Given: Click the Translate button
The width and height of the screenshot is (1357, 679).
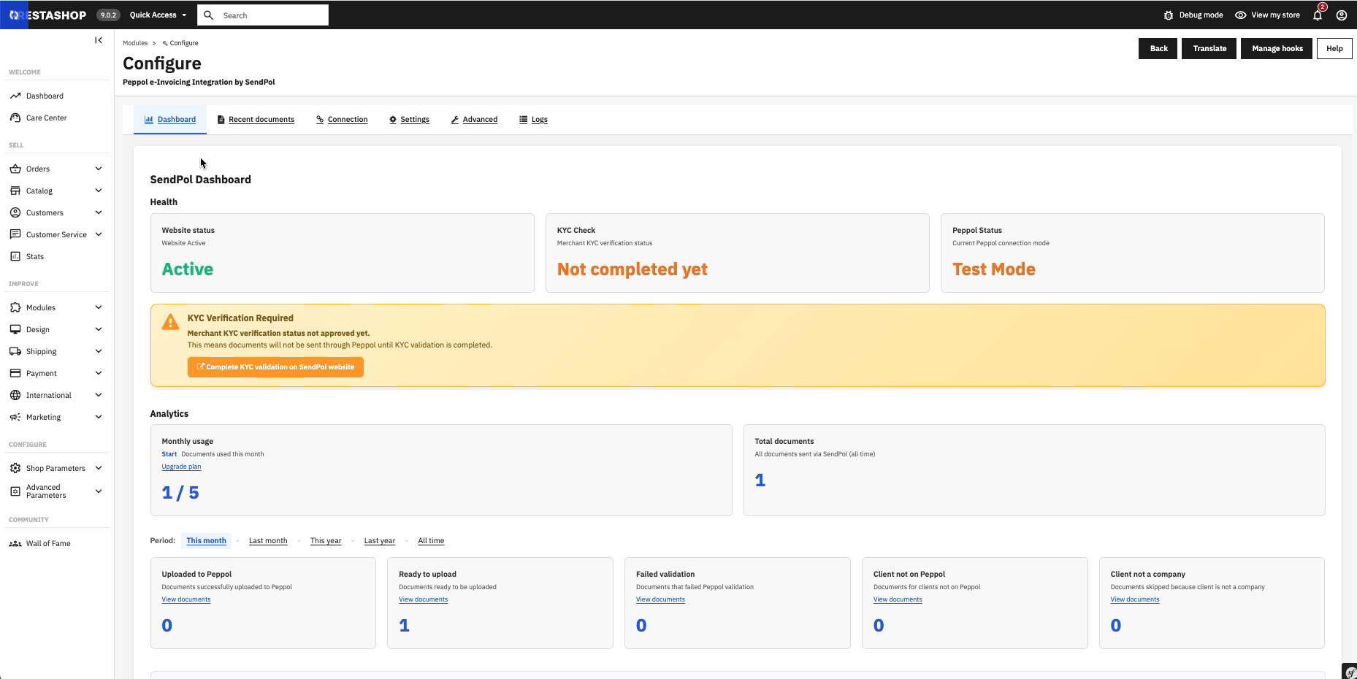Looking at the screenshot, I should [1209, 48].
